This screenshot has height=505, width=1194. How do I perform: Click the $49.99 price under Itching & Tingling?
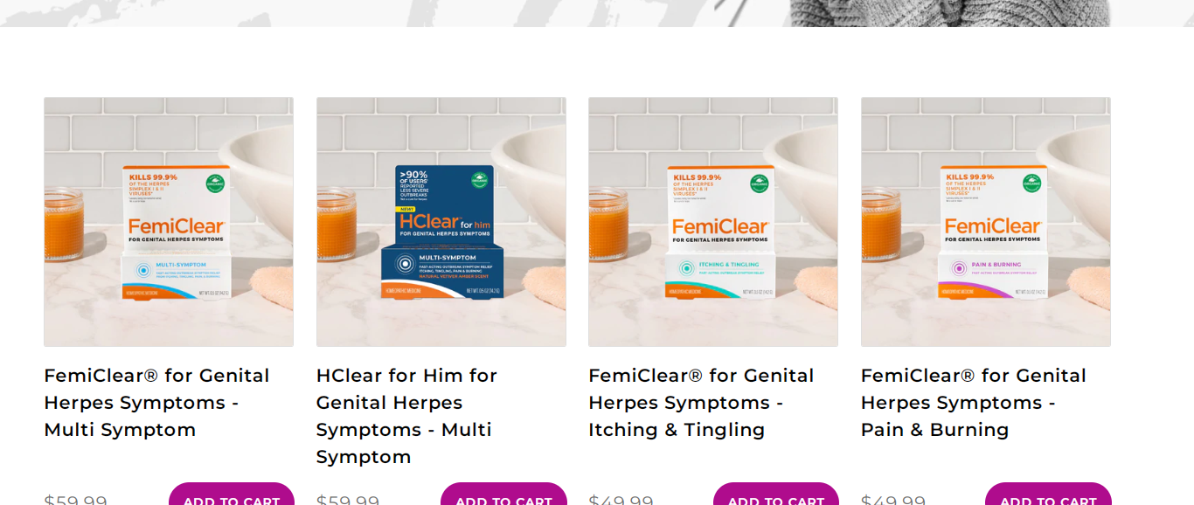[621, 500]
